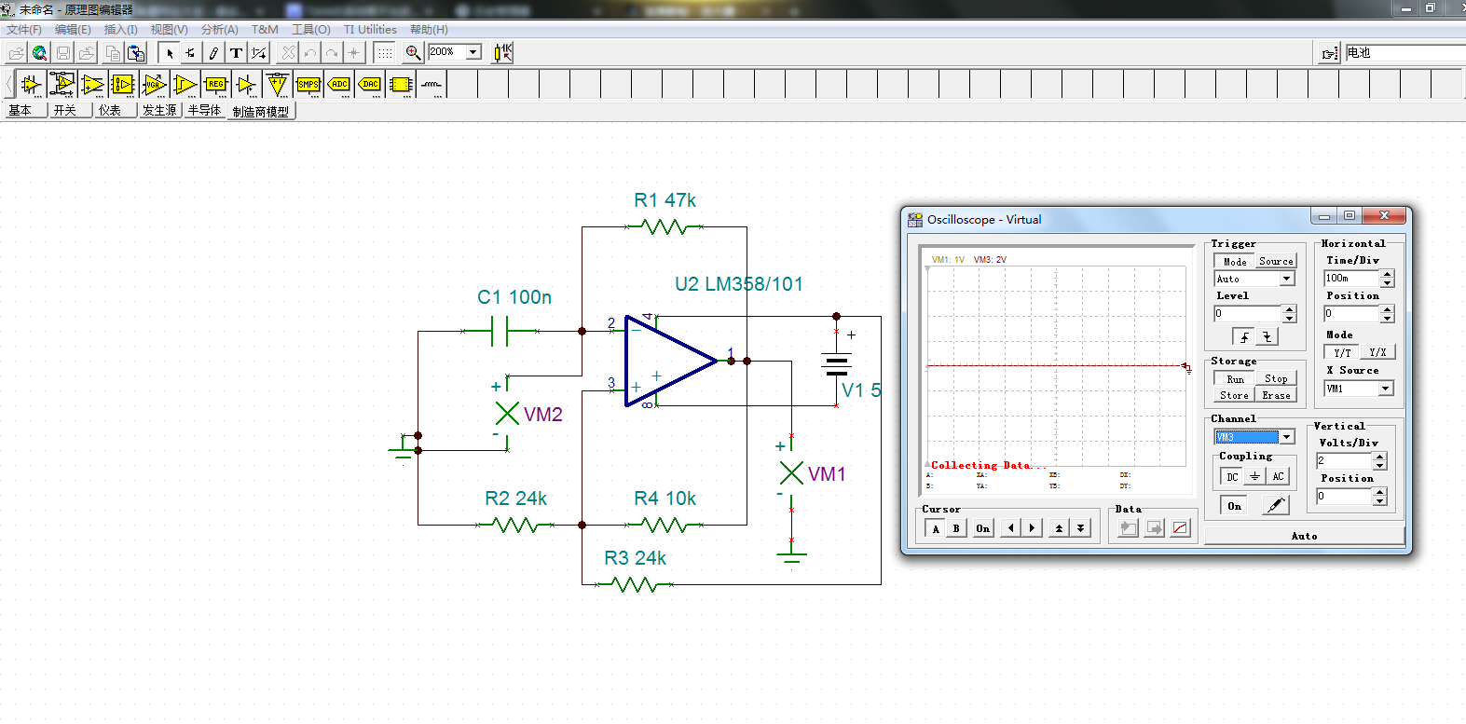Click the zoom magnifier icon
The image size is (1466, 724).
click(413, 53)
